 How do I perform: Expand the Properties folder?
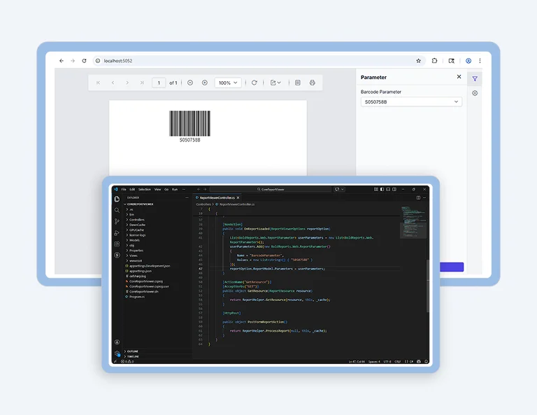click(134, 251)
